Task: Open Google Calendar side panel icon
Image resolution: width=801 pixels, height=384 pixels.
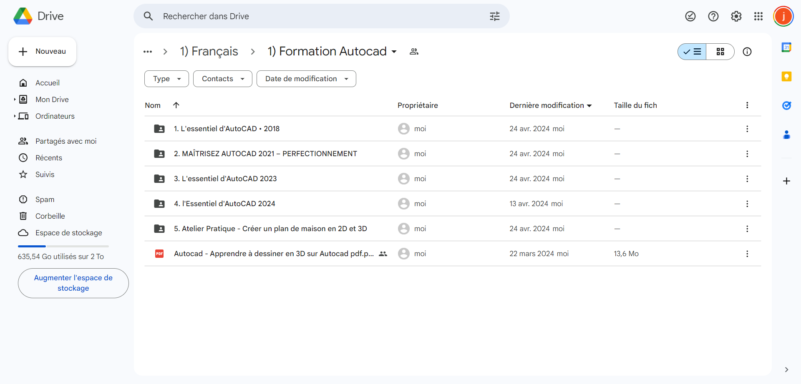Action: (x=786, y=47)
